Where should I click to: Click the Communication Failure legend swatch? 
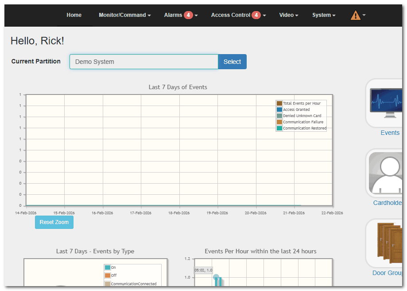(279, 122)
